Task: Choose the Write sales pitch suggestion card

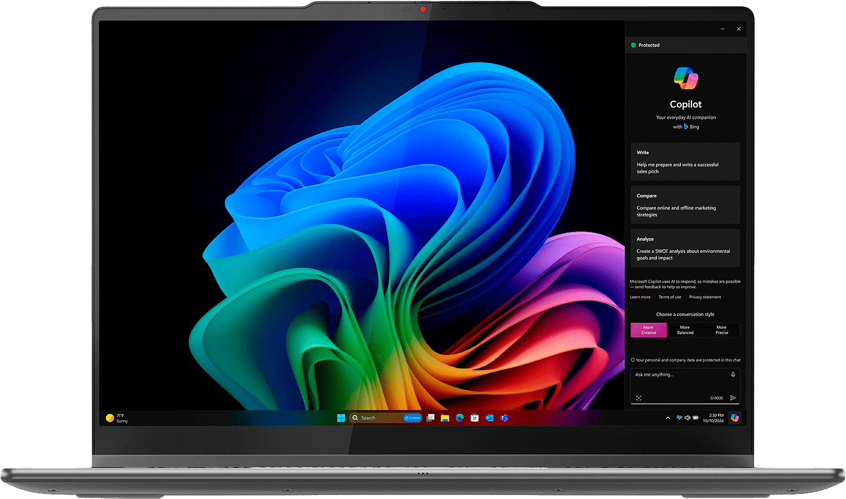Action: [x=685, y=162]
